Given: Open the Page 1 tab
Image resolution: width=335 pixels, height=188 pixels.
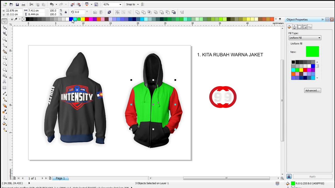Looking at the screenshot, I should 60,178.
